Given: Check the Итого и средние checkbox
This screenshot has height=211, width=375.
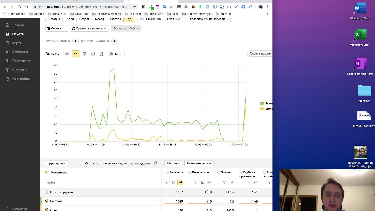Looking at the screenshot, I should 46,192.
